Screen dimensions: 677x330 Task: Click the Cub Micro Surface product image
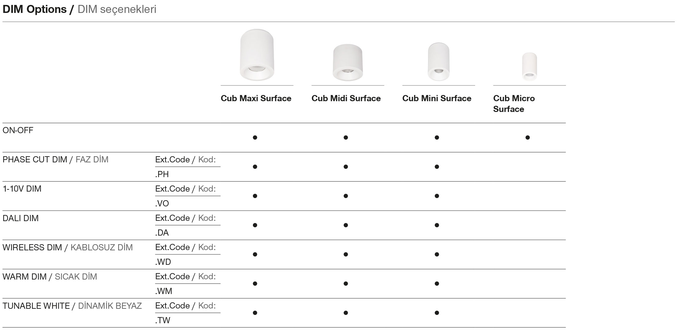tap(529, 66)
